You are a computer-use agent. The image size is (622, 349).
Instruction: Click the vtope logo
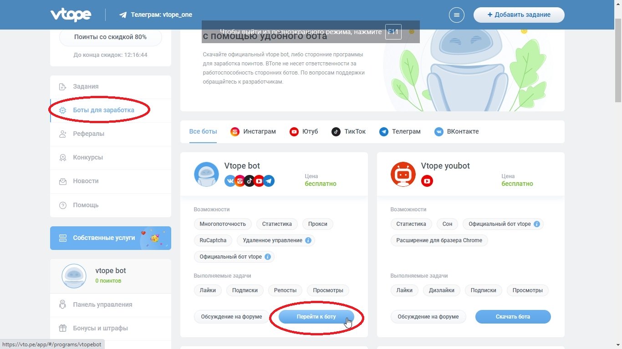pyautogui.click(x=71, y=15)
